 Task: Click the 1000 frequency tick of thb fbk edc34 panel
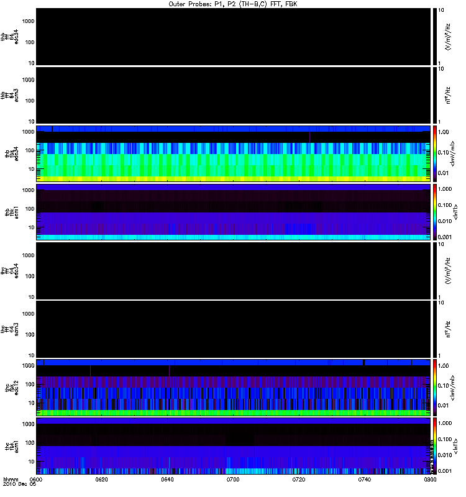[28, 132]
